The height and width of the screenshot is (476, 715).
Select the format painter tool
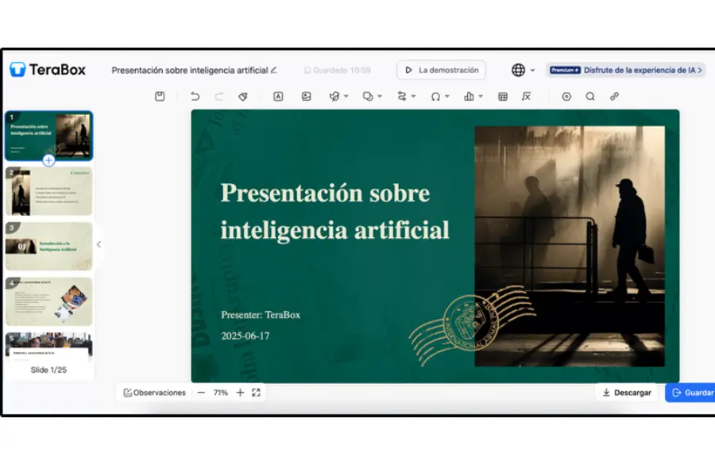243,96
